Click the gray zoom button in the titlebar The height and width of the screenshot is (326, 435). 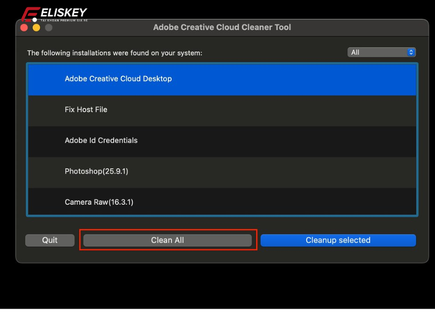click(48, 27)
